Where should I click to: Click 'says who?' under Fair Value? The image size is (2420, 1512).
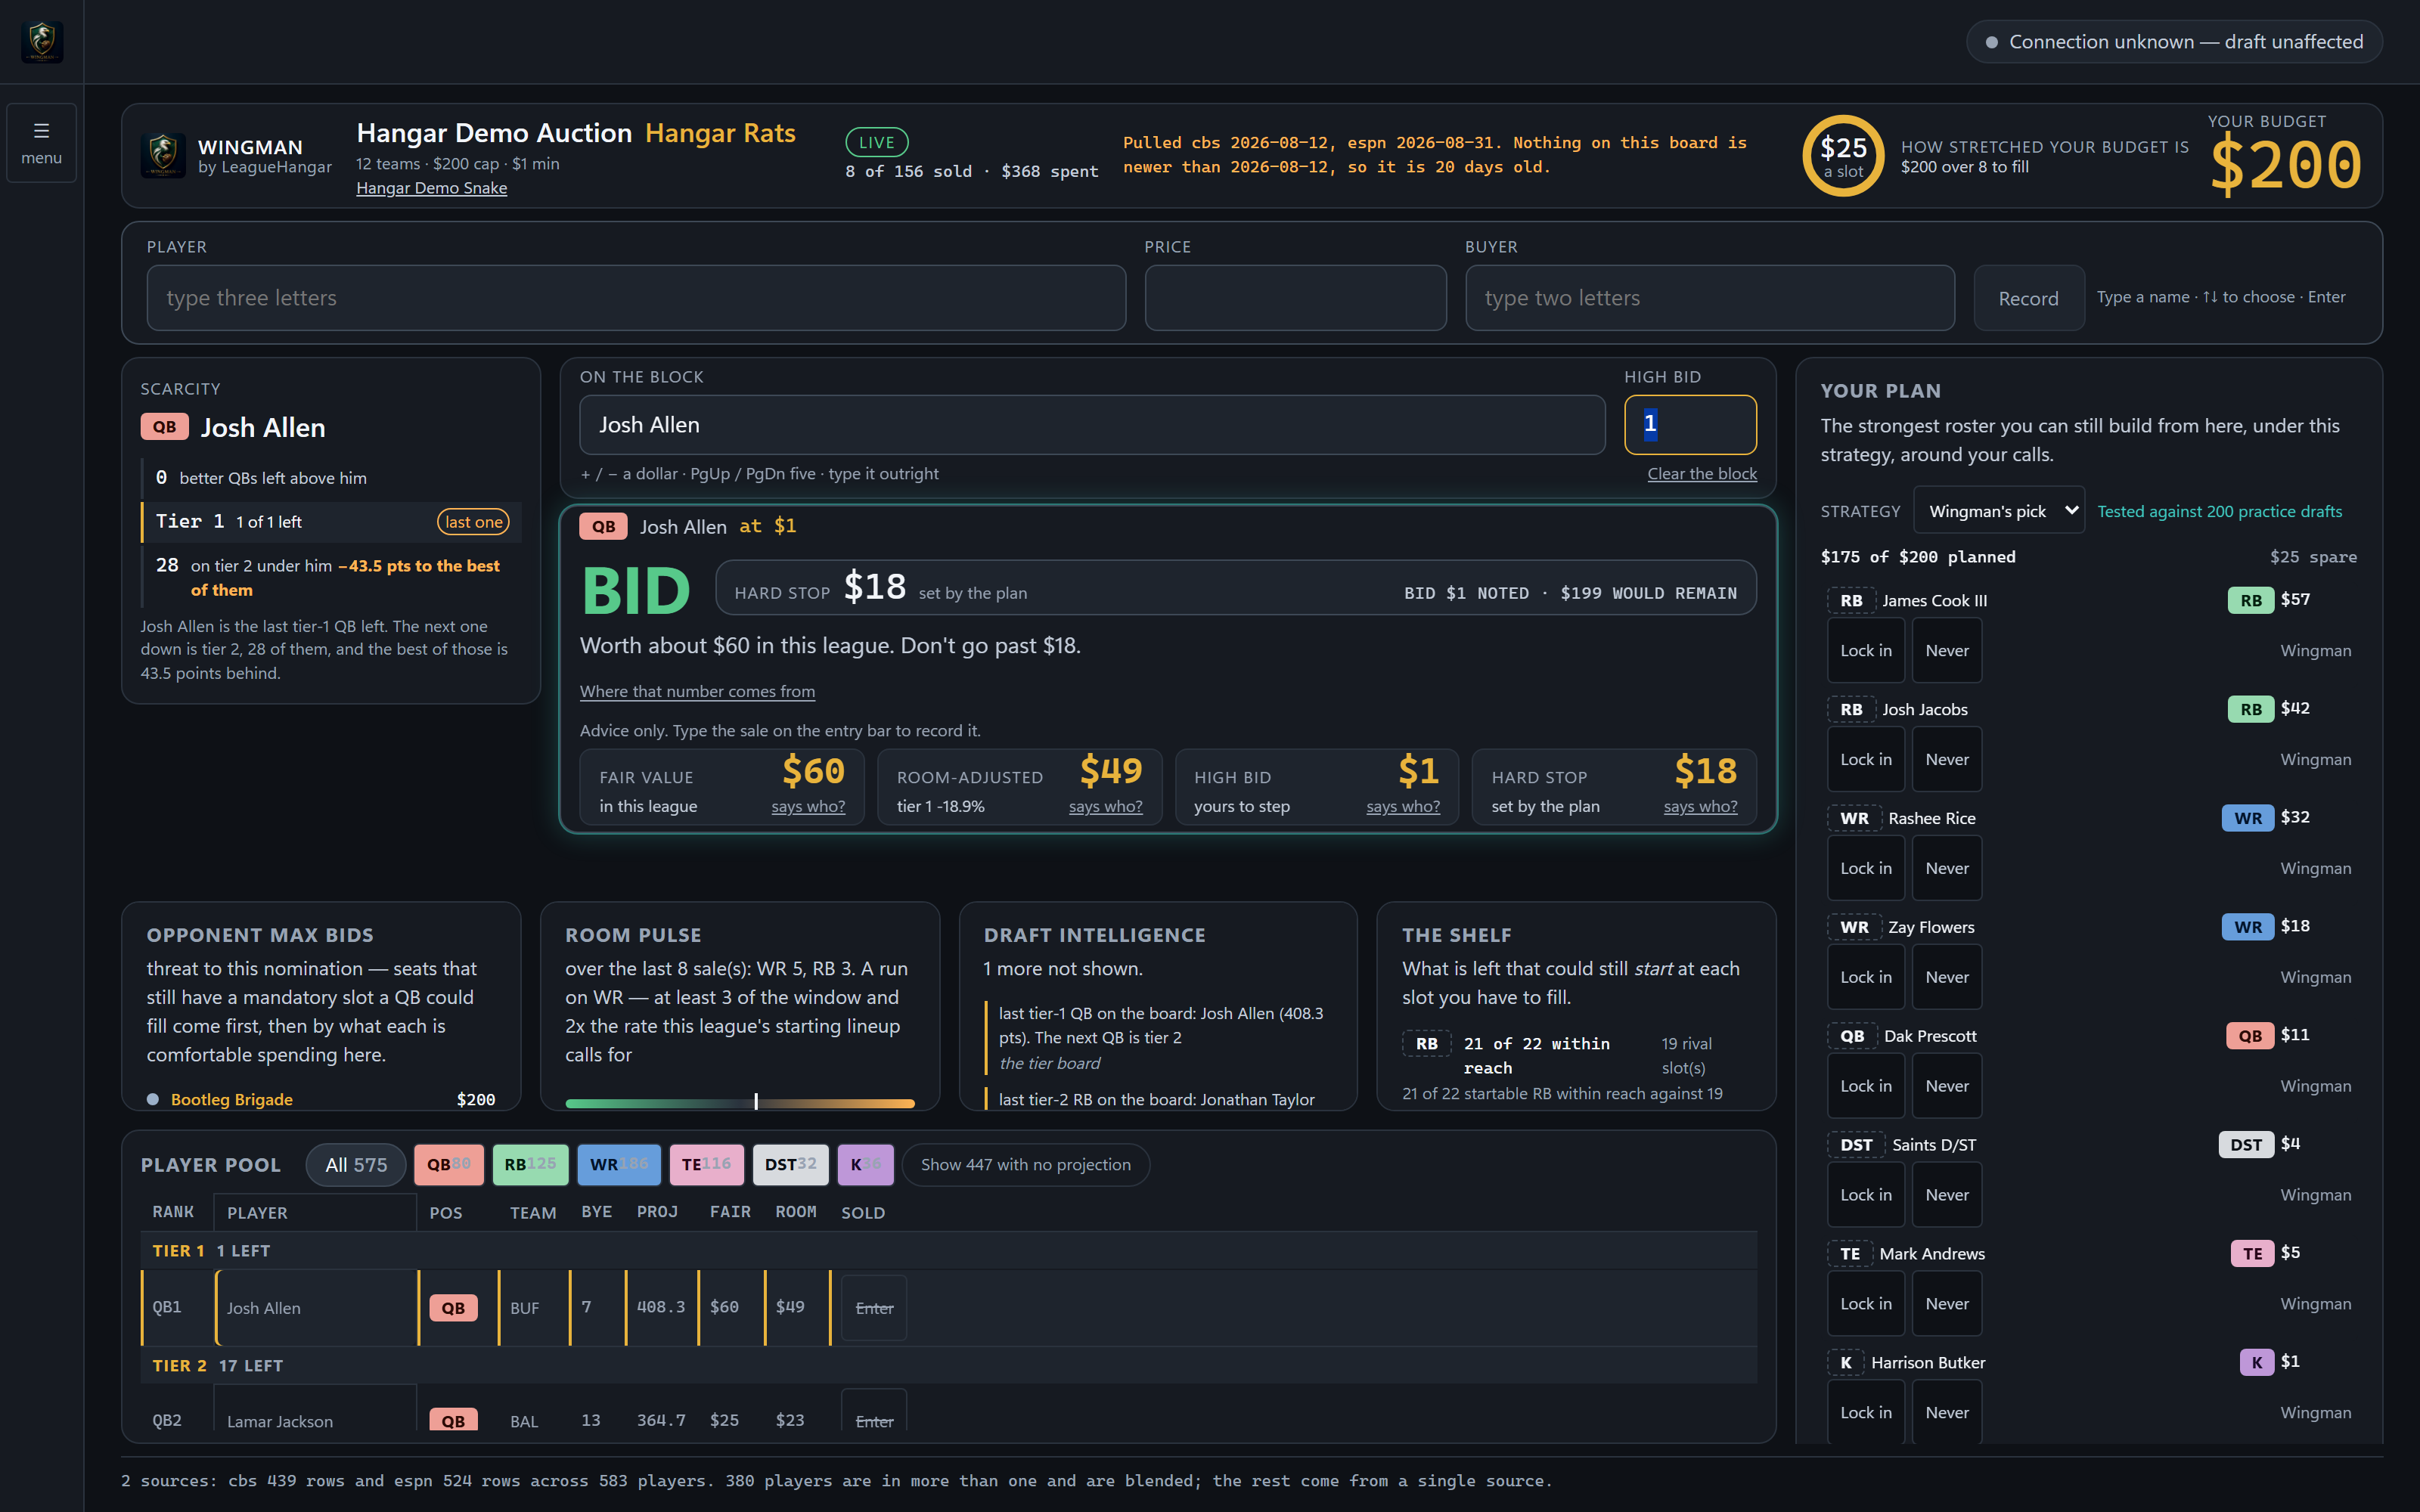coord(808,806)
